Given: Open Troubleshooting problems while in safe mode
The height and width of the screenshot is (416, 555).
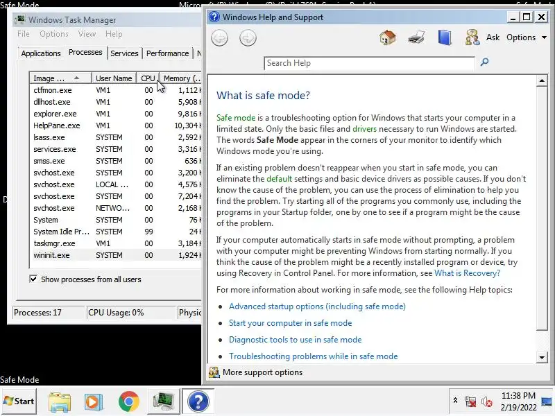Looking at the screenshot, I should coord(314,356).
